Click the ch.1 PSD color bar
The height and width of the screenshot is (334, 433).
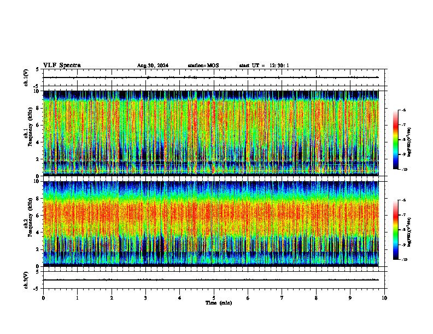pos(396,140)
